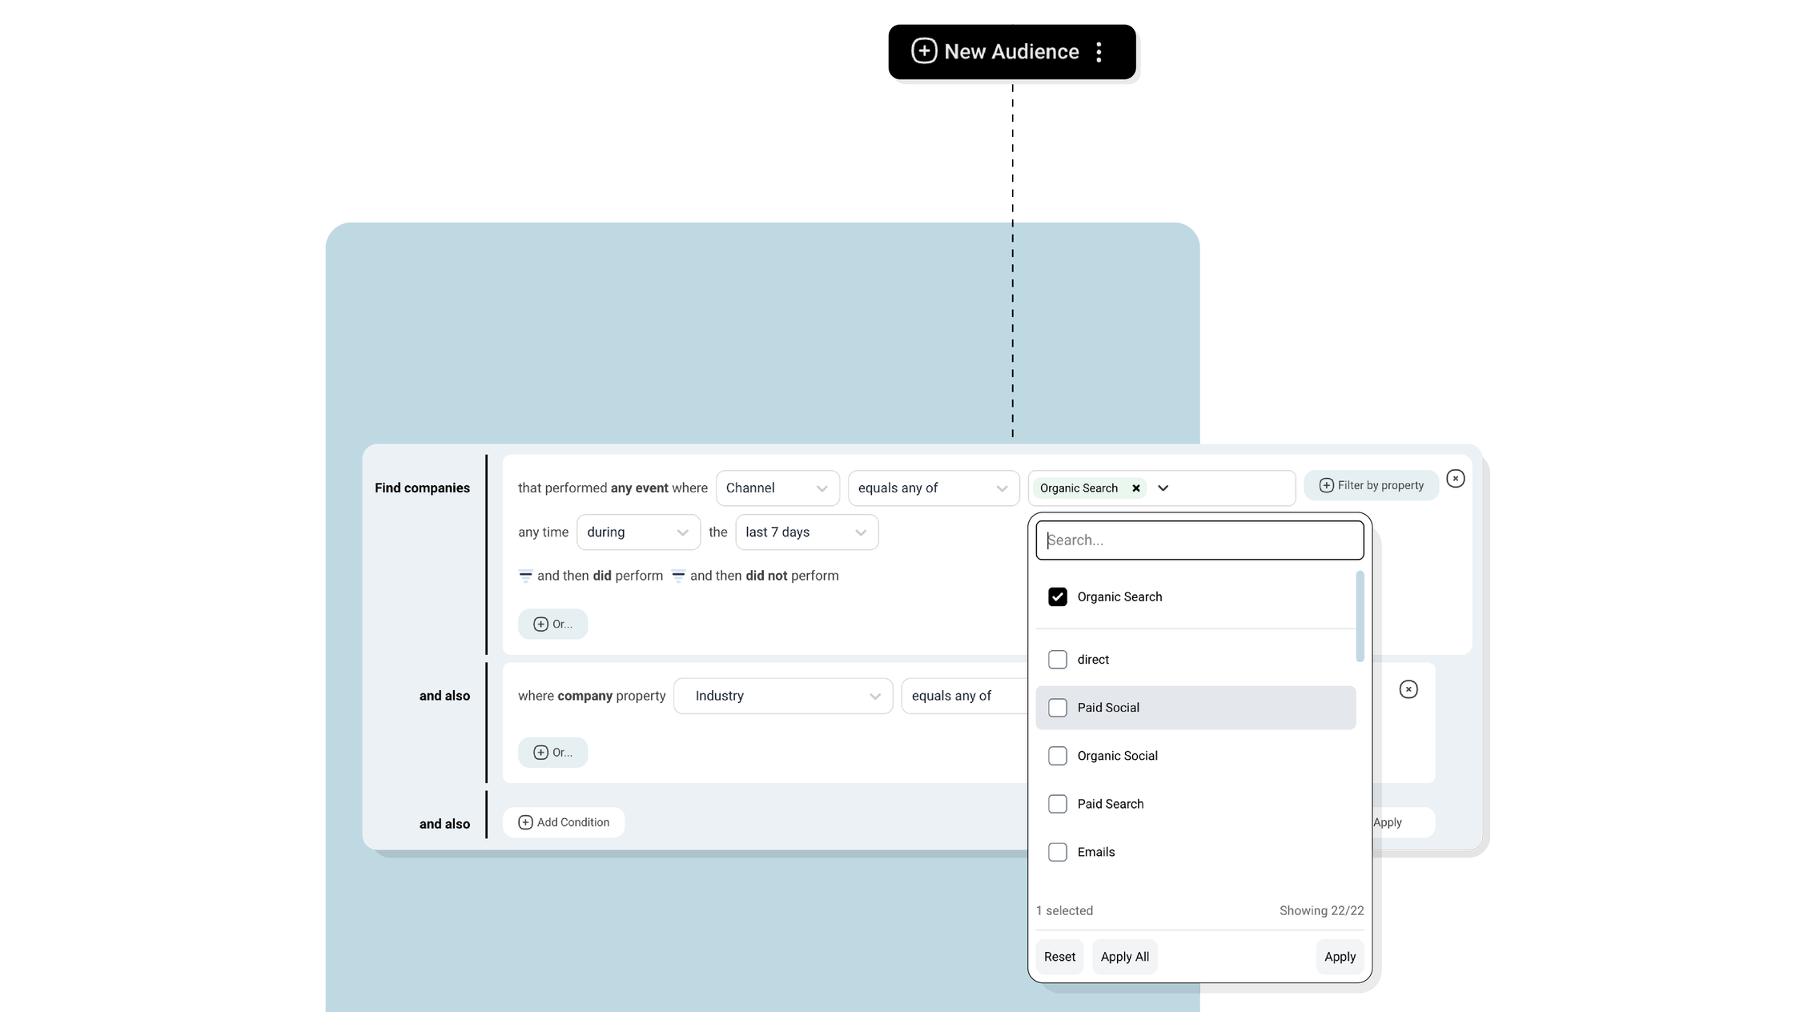Open the Industry dropdown

click(x=782, y=696)
